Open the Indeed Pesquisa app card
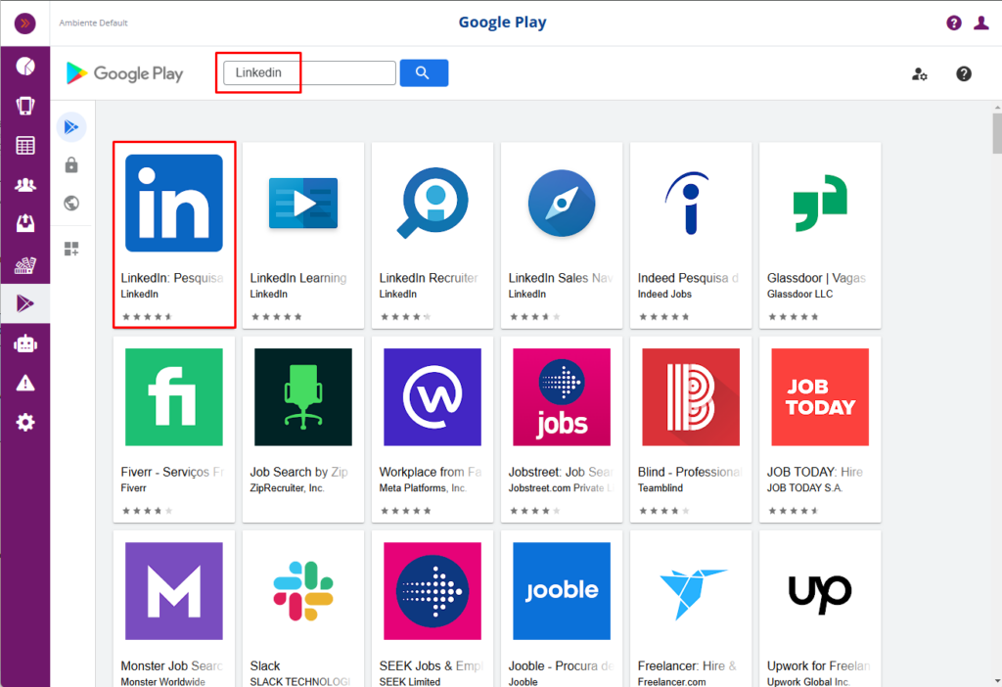Viewport: 1002px width, 687px height. (x=691, y=235)
